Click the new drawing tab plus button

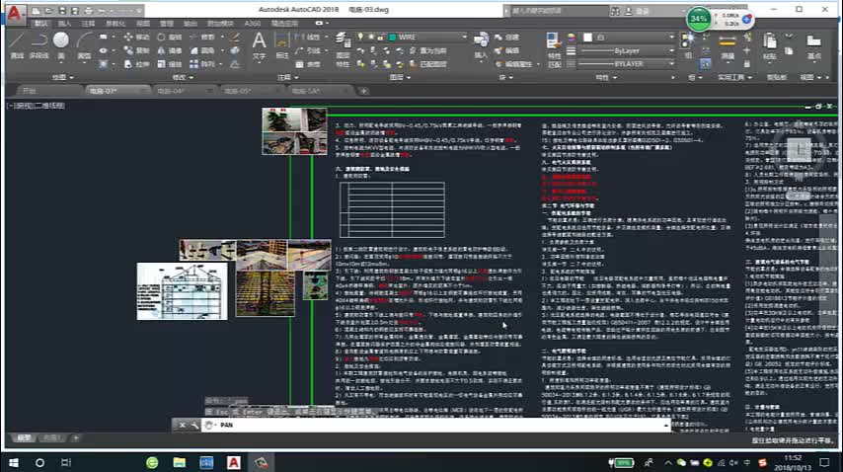click(x=364, y=91)
